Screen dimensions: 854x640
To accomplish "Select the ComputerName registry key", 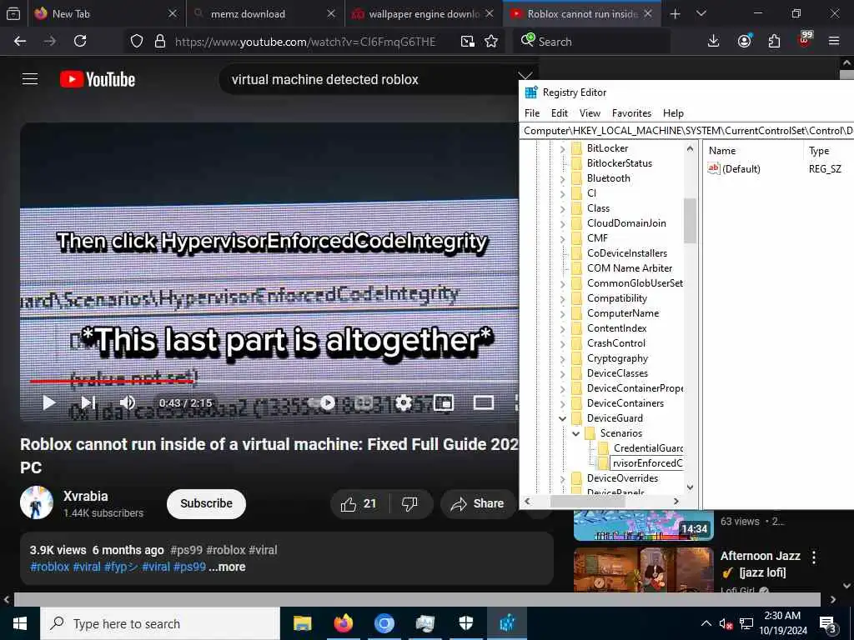I will pyautogui.click(x=622, y=313).
